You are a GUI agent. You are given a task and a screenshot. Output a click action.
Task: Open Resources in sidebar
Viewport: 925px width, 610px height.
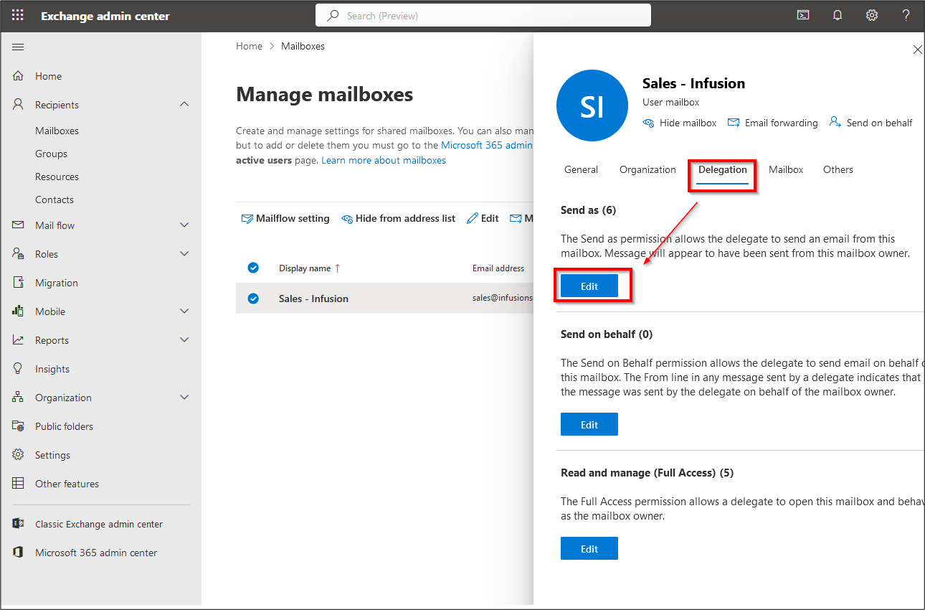click(57, 177)
